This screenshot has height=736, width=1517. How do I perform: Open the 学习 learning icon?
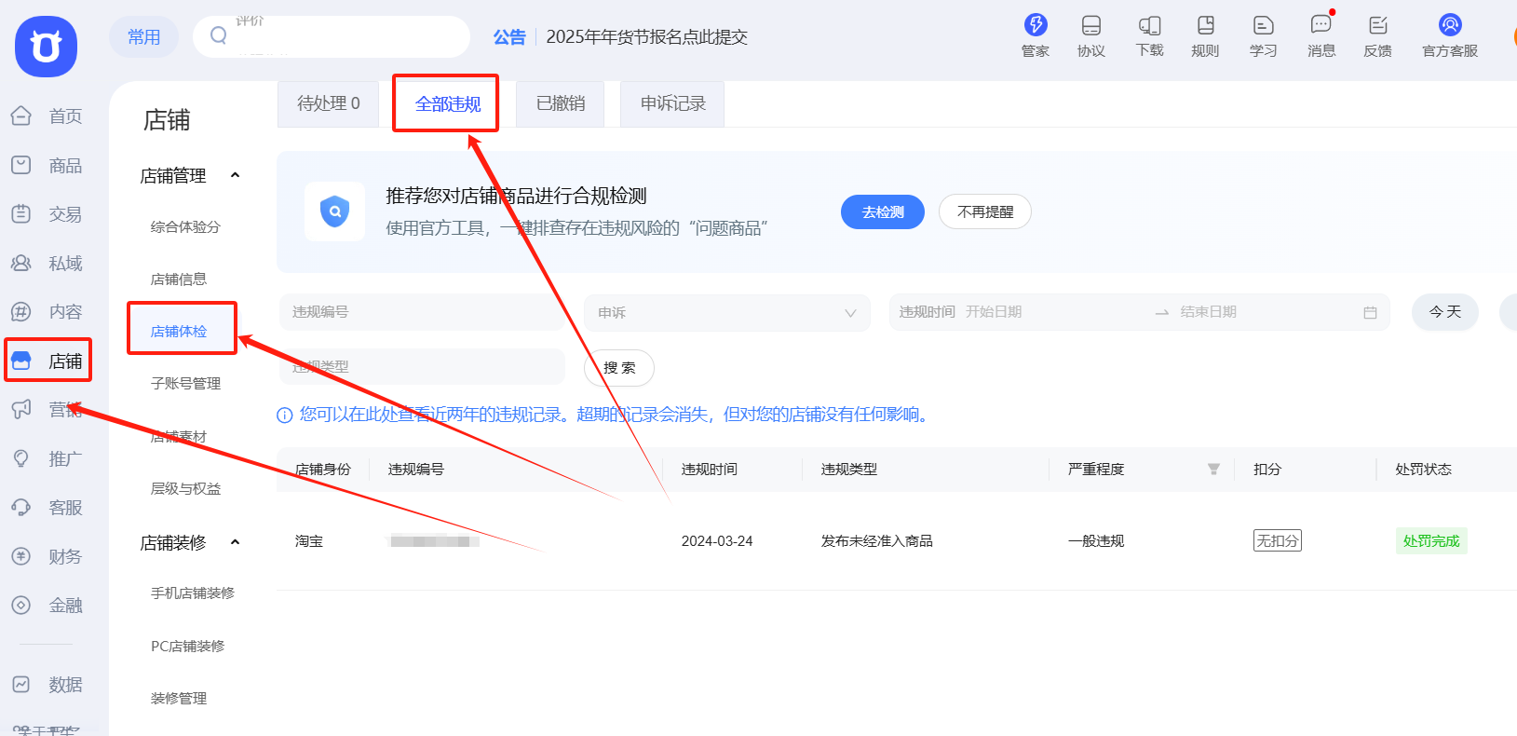pos(1263,35)
